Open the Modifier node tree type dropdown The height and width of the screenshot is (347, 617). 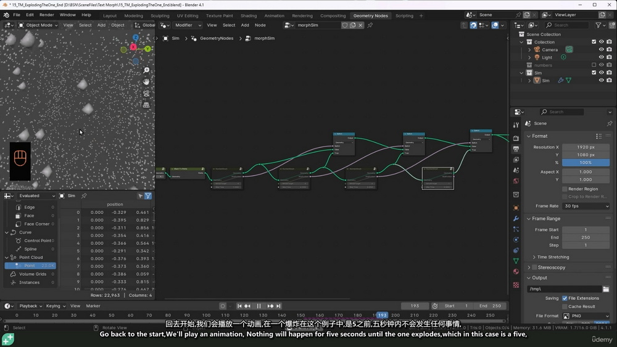click(188, 25)
